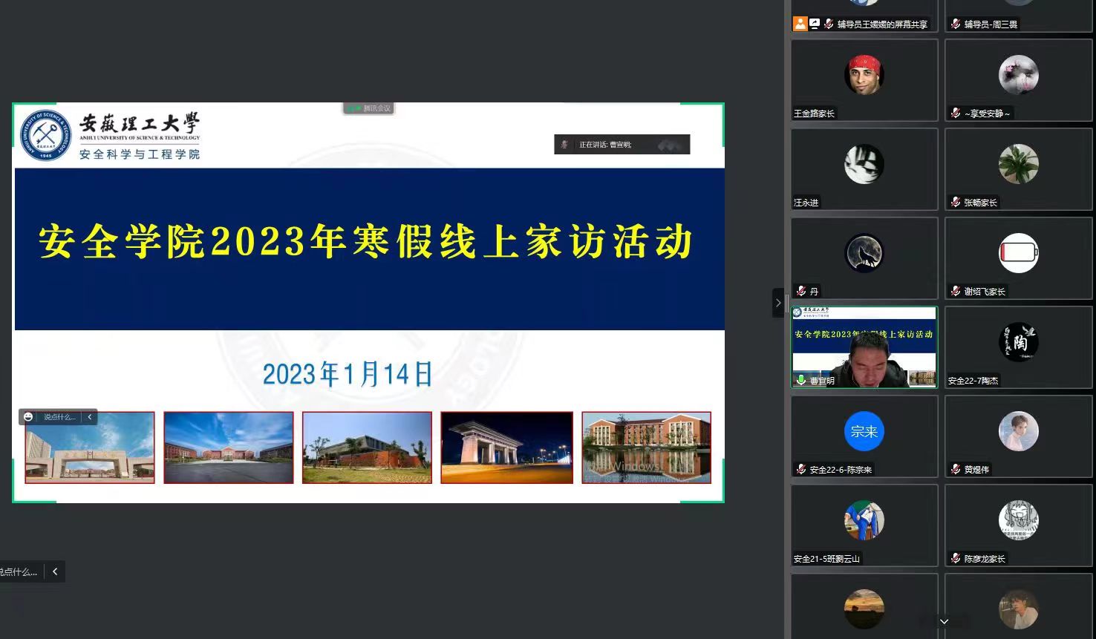Click muted mic icon of 辅导员-周三畏

[956, 24]
